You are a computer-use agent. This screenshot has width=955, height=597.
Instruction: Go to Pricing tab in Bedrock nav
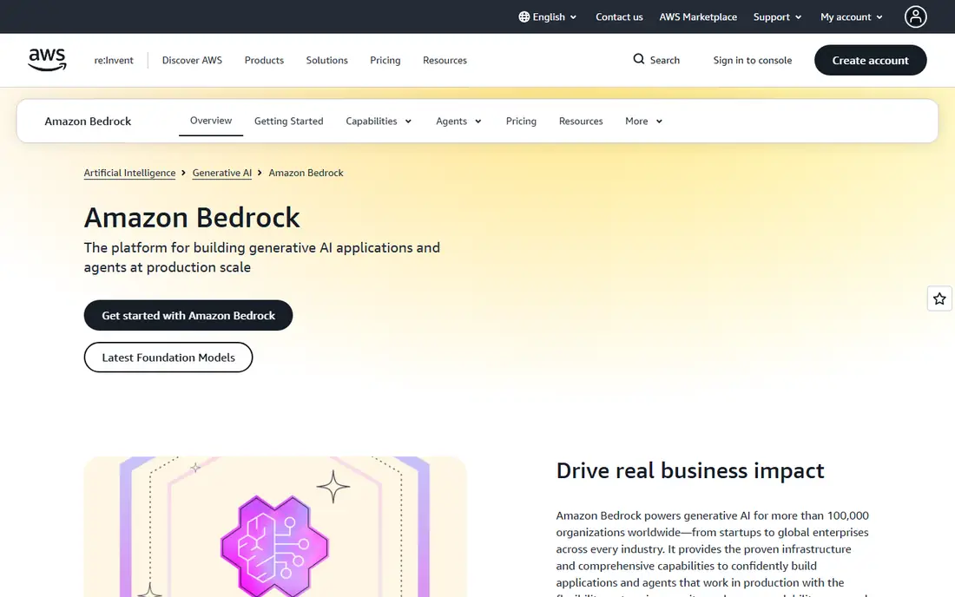point(522,121)
